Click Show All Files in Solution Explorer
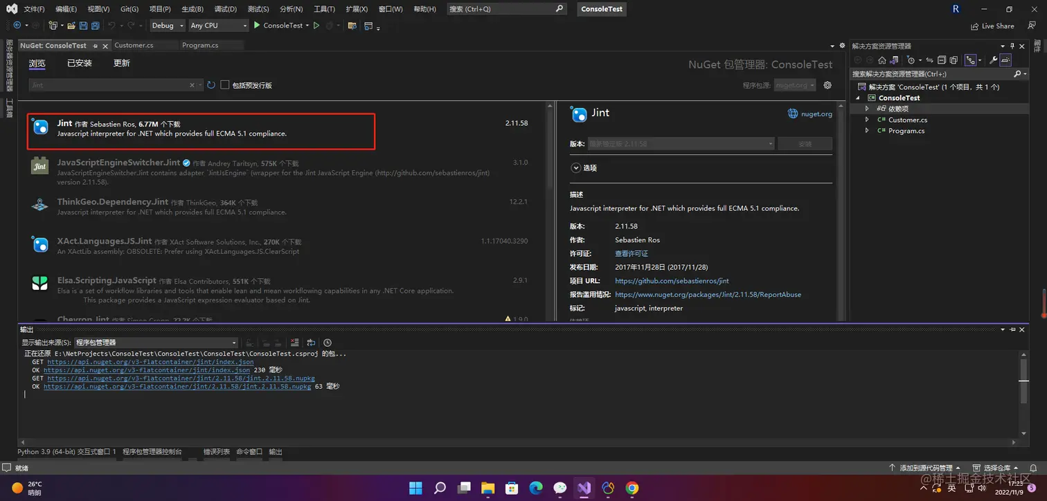 tap(954, 60)
